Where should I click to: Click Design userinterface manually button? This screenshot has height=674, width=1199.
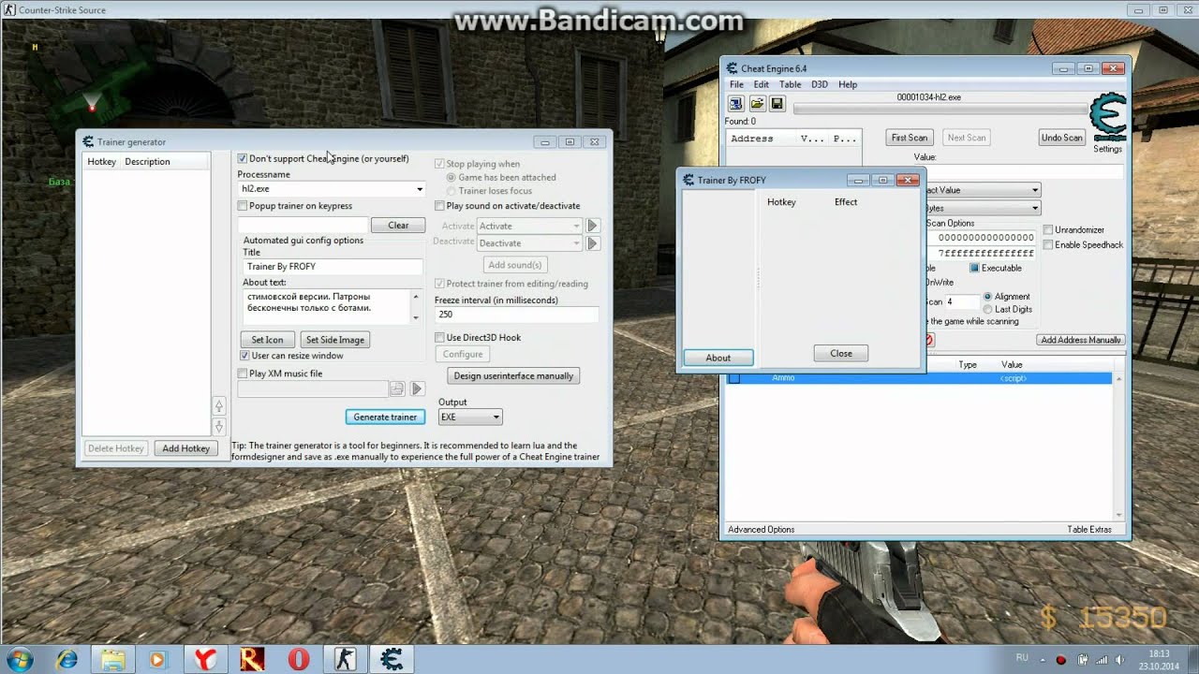(513, 376)
